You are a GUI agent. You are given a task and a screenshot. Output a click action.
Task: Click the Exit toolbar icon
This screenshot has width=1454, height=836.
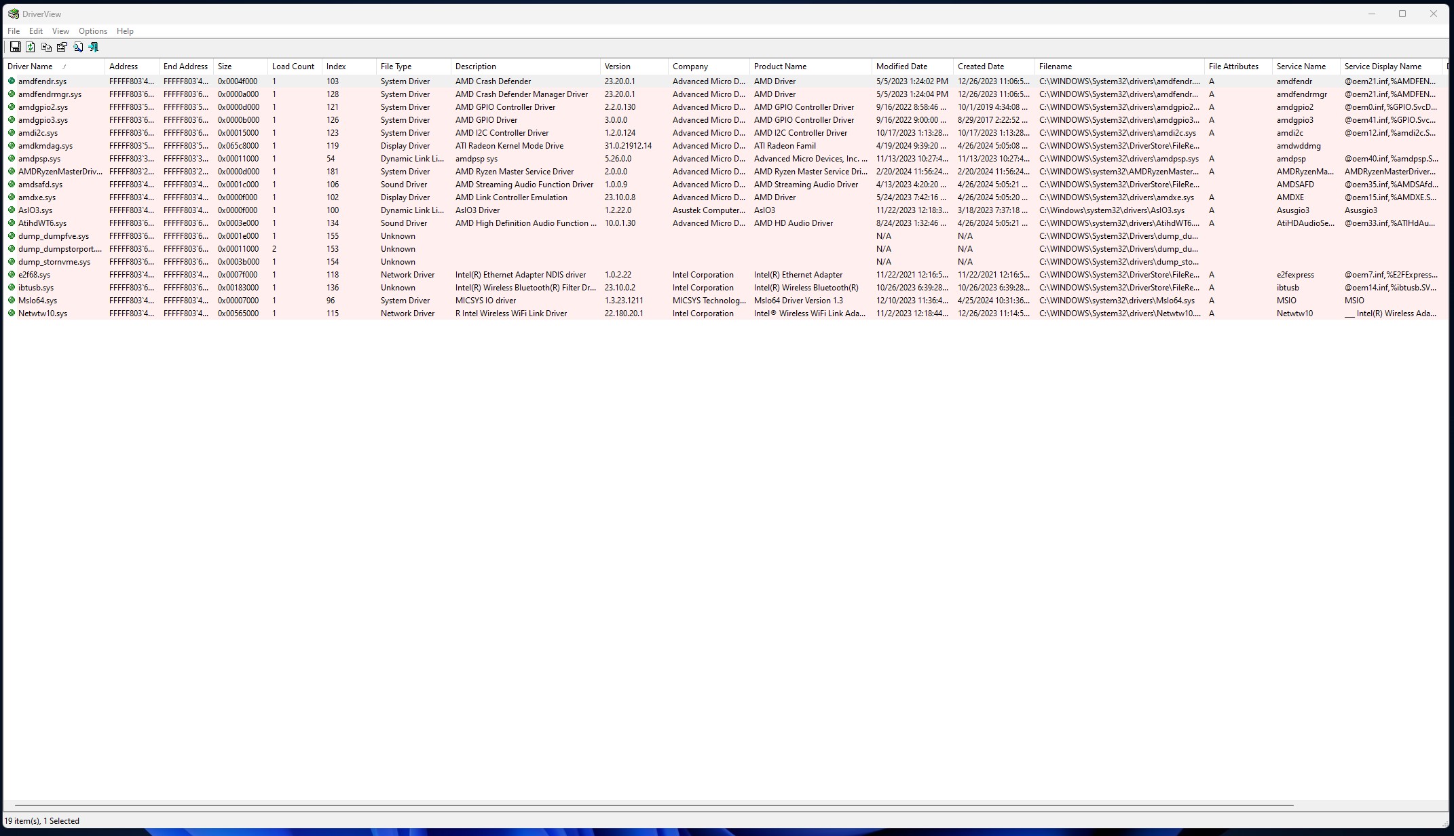point(94,47)
